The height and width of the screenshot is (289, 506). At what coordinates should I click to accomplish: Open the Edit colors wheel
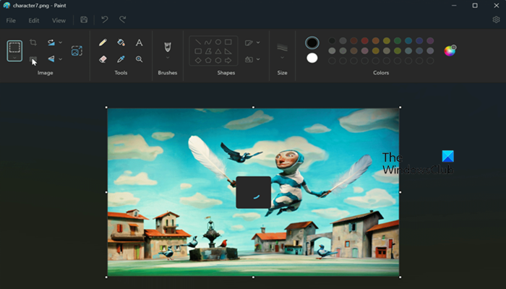(450, 51)
